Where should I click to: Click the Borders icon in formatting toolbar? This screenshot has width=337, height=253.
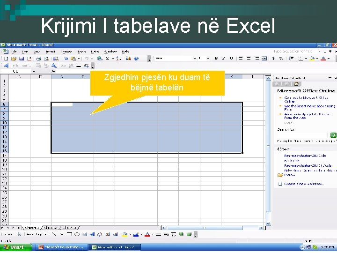tap(300, 58)
